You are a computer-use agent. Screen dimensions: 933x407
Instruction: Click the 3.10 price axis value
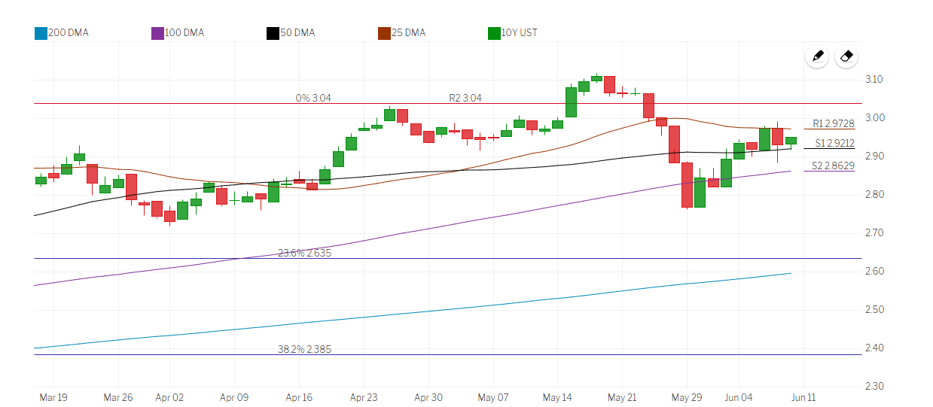click(x=874, y=80)
